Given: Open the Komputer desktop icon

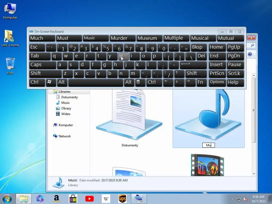Looking at the screenshot, I should (10, 11).
